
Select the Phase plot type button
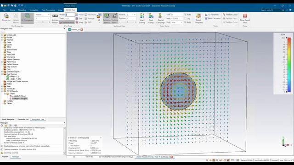pos(79,15)
